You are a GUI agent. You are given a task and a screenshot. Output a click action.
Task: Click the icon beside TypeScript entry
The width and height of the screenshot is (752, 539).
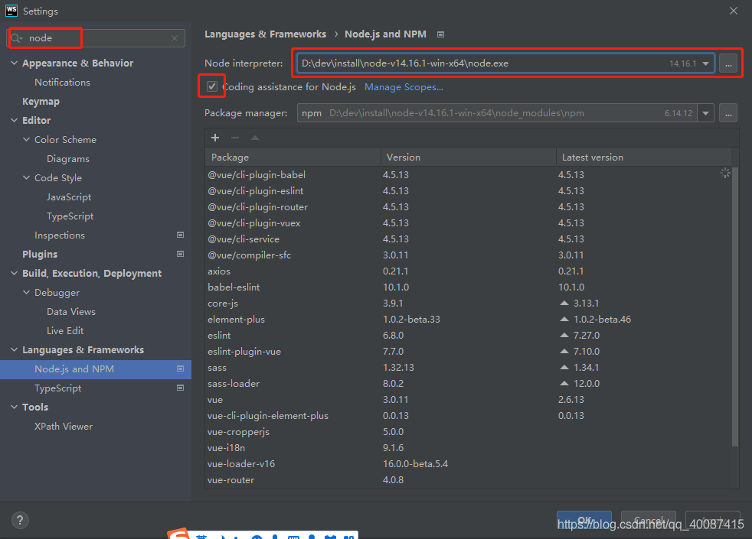tap(180, 388)
